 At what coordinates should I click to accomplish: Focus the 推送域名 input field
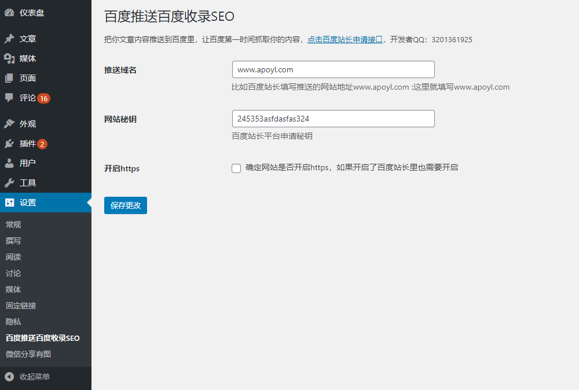[x=334, y=69]
